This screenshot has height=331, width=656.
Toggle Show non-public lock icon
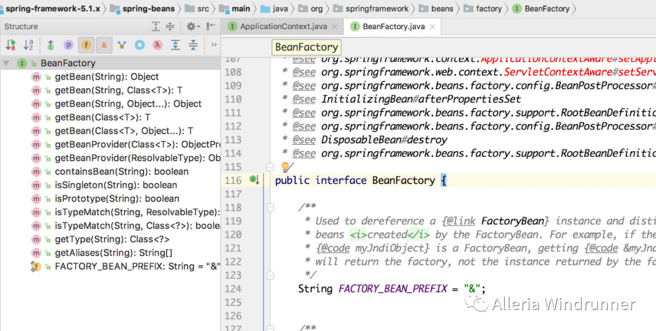point(104,45)
